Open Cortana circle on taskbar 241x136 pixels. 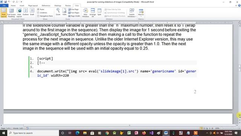tap(63, 133)
